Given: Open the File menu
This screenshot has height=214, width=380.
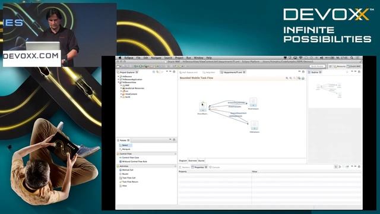Looking at the screenshot, I should (x=138, y=58).
